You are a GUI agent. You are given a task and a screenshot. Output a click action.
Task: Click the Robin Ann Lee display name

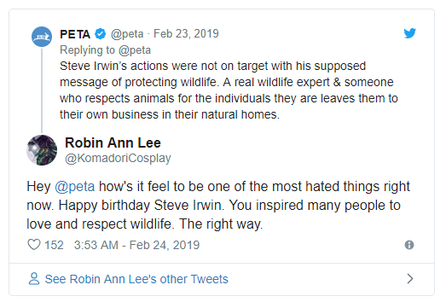pyautogui.click(x=113, y=142)
